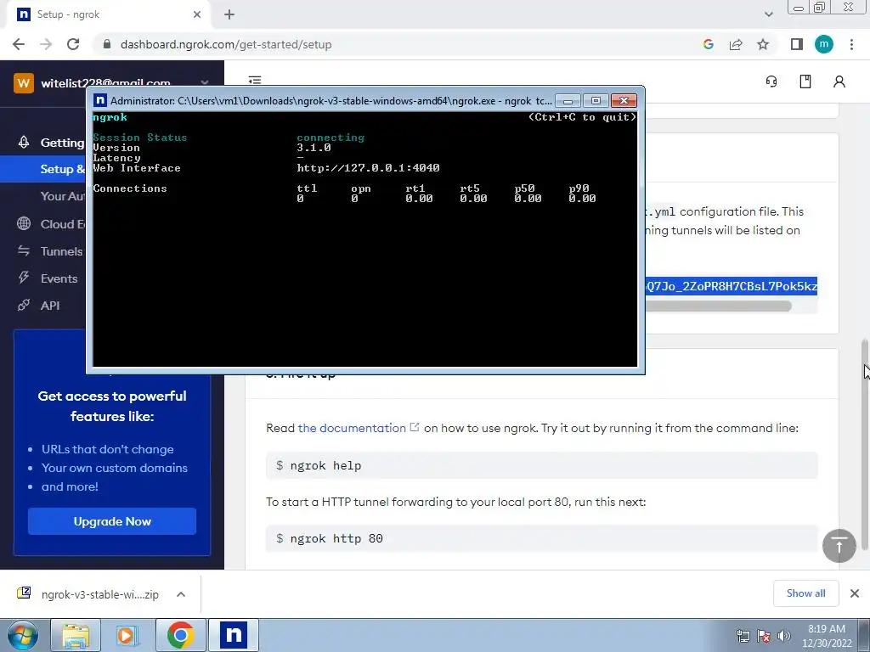
Task: Click the Tunnels arrows icon
Action: [24, 250]
